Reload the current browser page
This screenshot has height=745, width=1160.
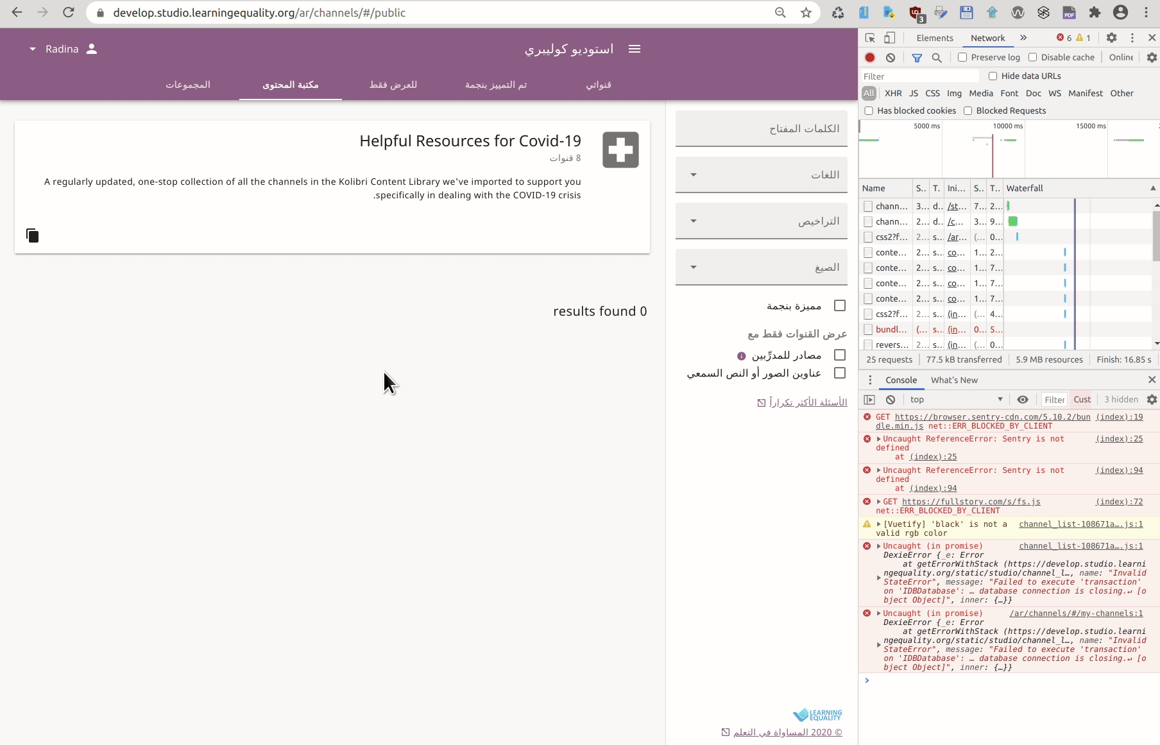69,12
